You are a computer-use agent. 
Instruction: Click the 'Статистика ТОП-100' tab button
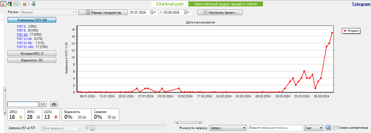click(32, 20)
